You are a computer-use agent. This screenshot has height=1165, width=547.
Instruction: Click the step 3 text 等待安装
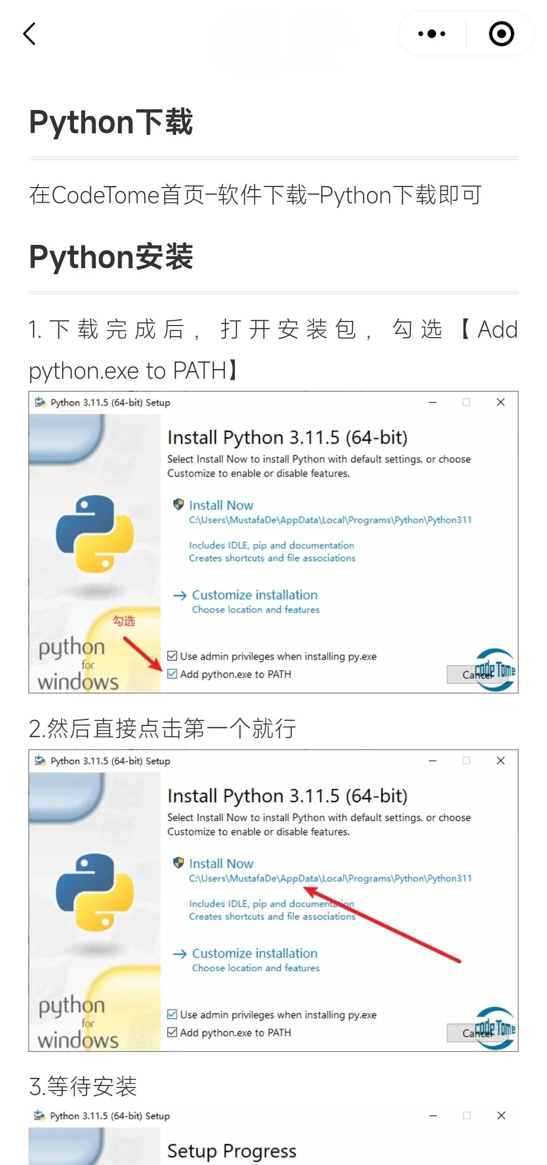(x=83, y=1086)
